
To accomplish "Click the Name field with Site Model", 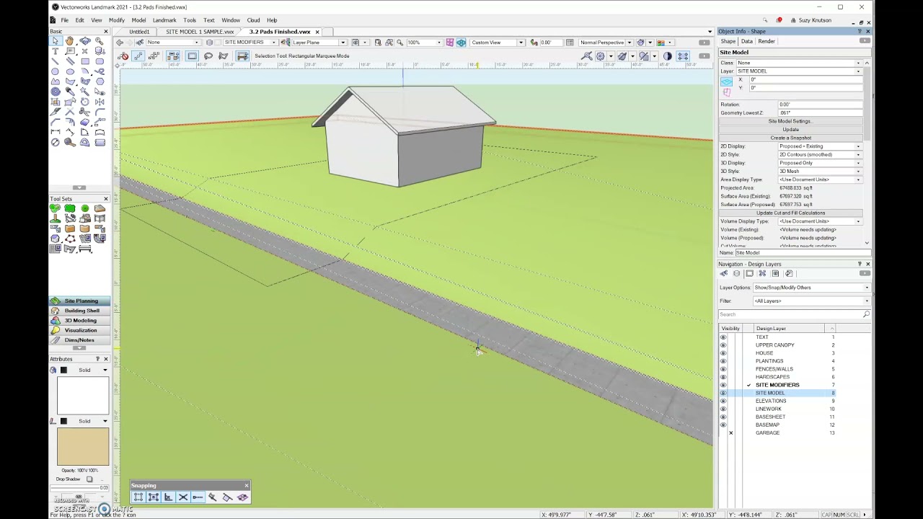I will point(803,253).
